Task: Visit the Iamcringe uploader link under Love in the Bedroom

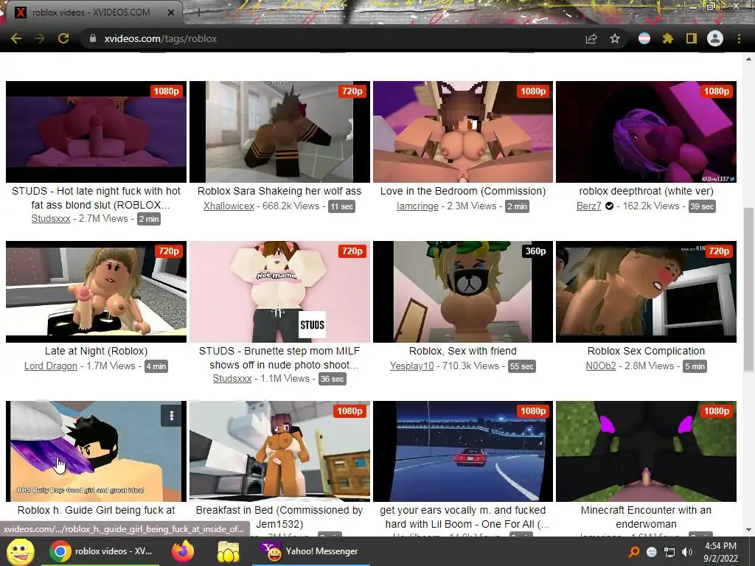Action: (417, 206)
